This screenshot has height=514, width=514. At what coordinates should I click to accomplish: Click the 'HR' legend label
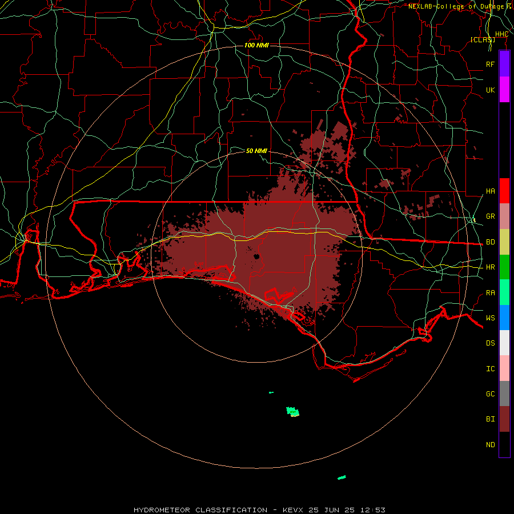pos(490,267)
